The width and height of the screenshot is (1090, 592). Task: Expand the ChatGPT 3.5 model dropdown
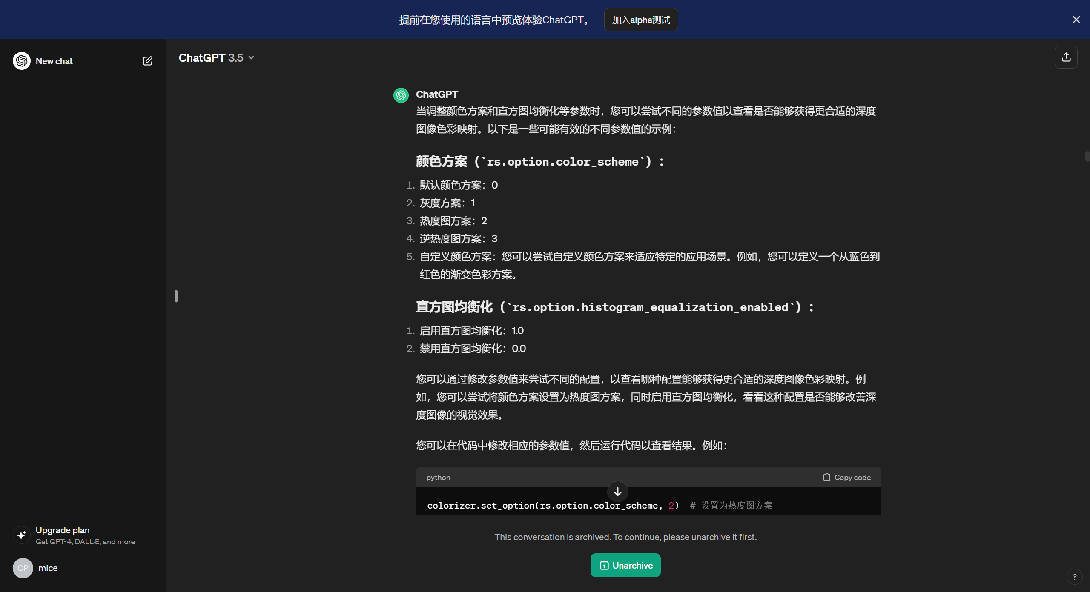point(216,58)
